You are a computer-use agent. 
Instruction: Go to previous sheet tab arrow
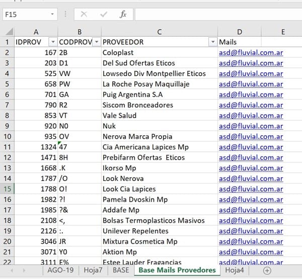click(12, 270)
